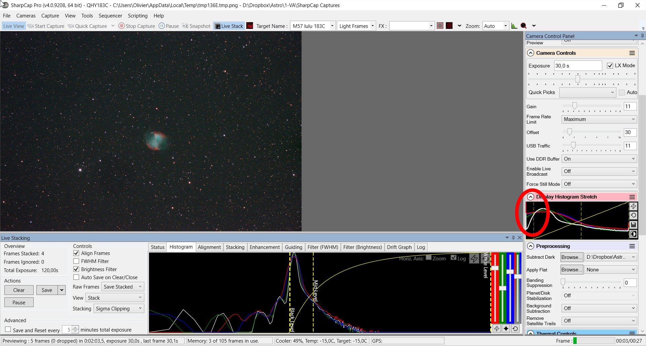Enable the Auto exposure checkbox
The width and height of the screenshot is (646, 346).
click(x=621, y=92)
